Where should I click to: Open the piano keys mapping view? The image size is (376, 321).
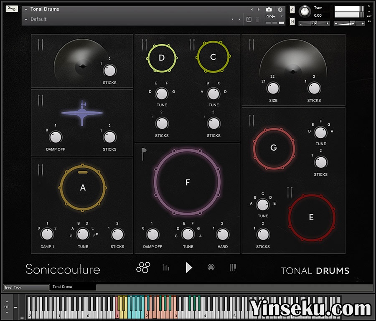point(234,268)
